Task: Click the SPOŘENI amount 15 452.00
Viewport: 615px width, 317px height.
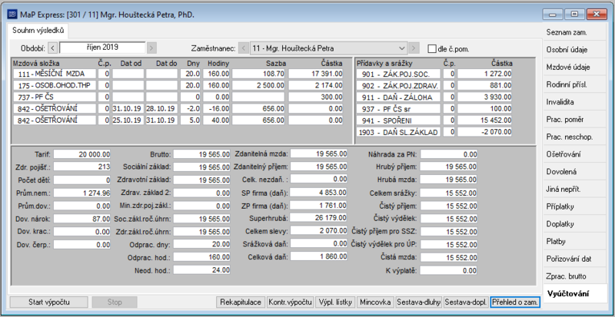Action: (x=484, y=121)
